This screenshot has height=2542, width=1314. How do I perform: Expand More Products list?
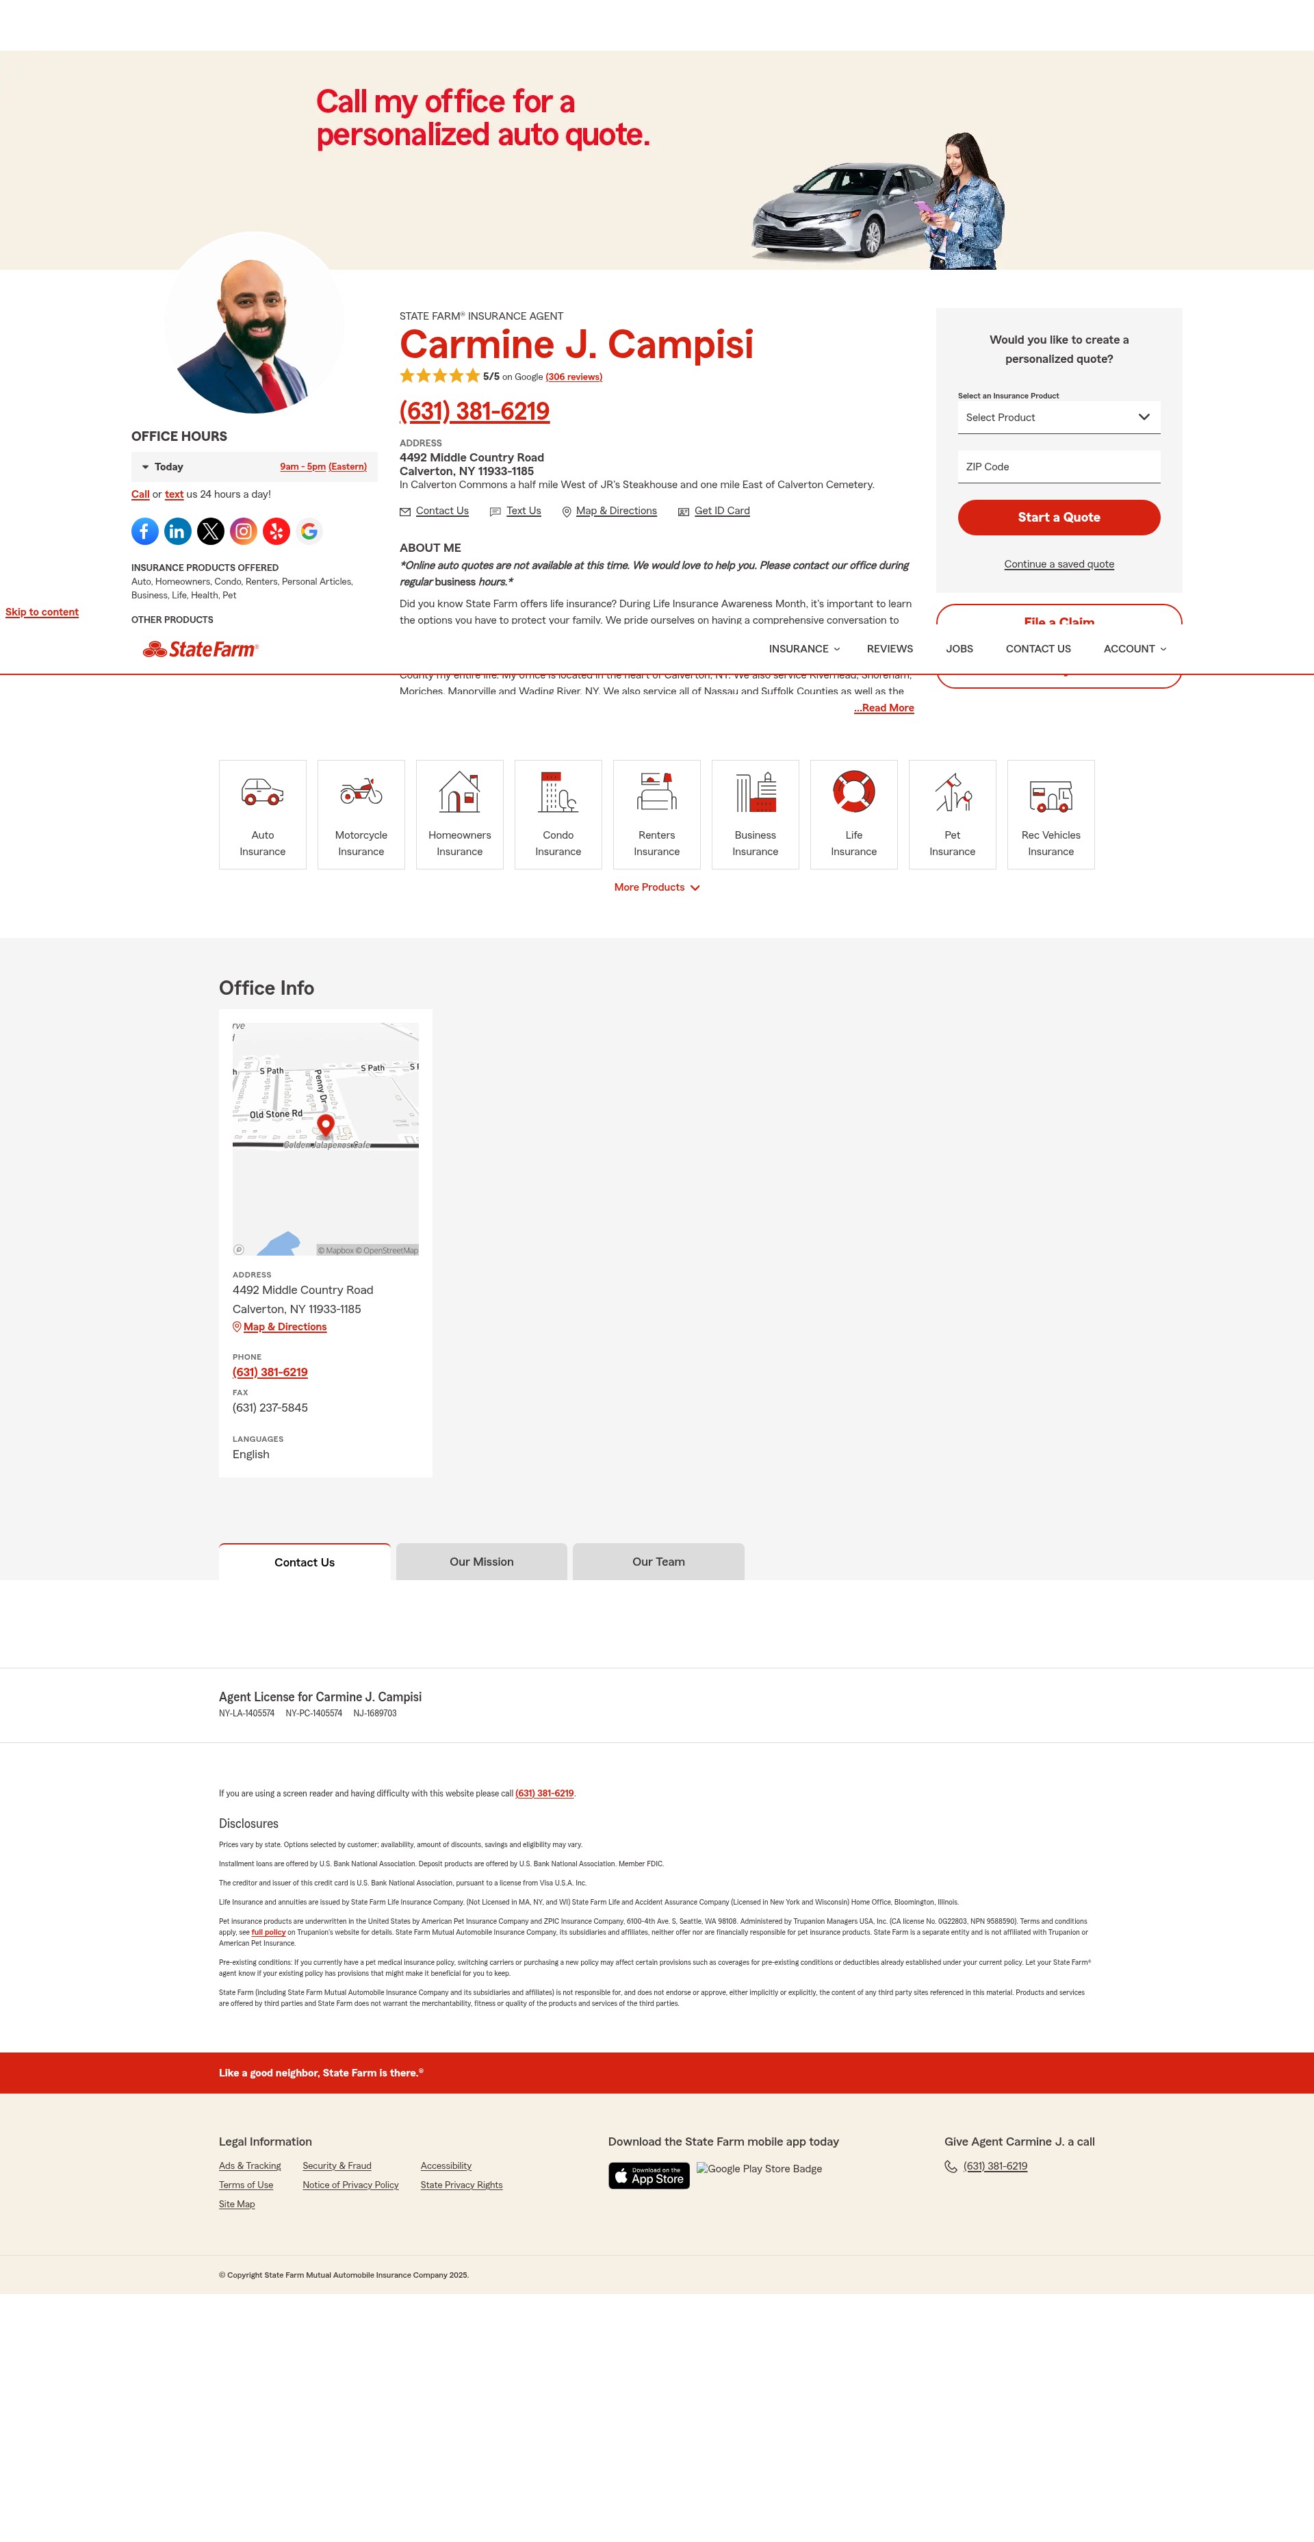coord(657,887)
